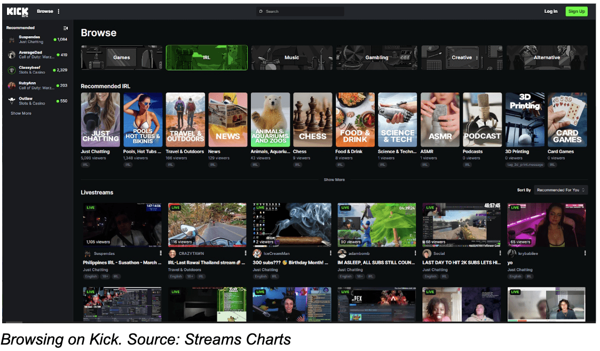This screenshot has height=351, width=600.
Task: Click the Kick logo
Action: 18,12
